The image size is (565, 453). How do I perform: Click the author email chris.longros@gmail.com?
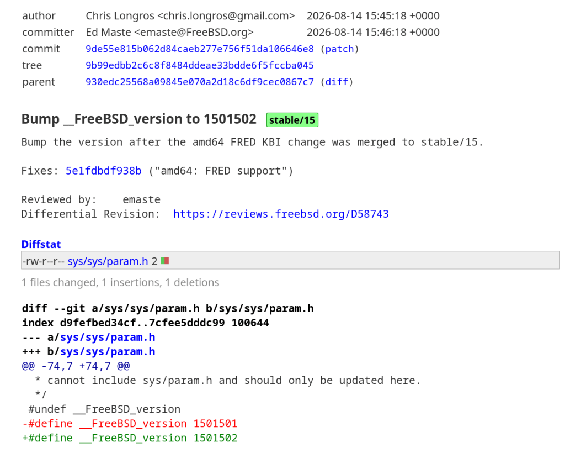[226, 16]
